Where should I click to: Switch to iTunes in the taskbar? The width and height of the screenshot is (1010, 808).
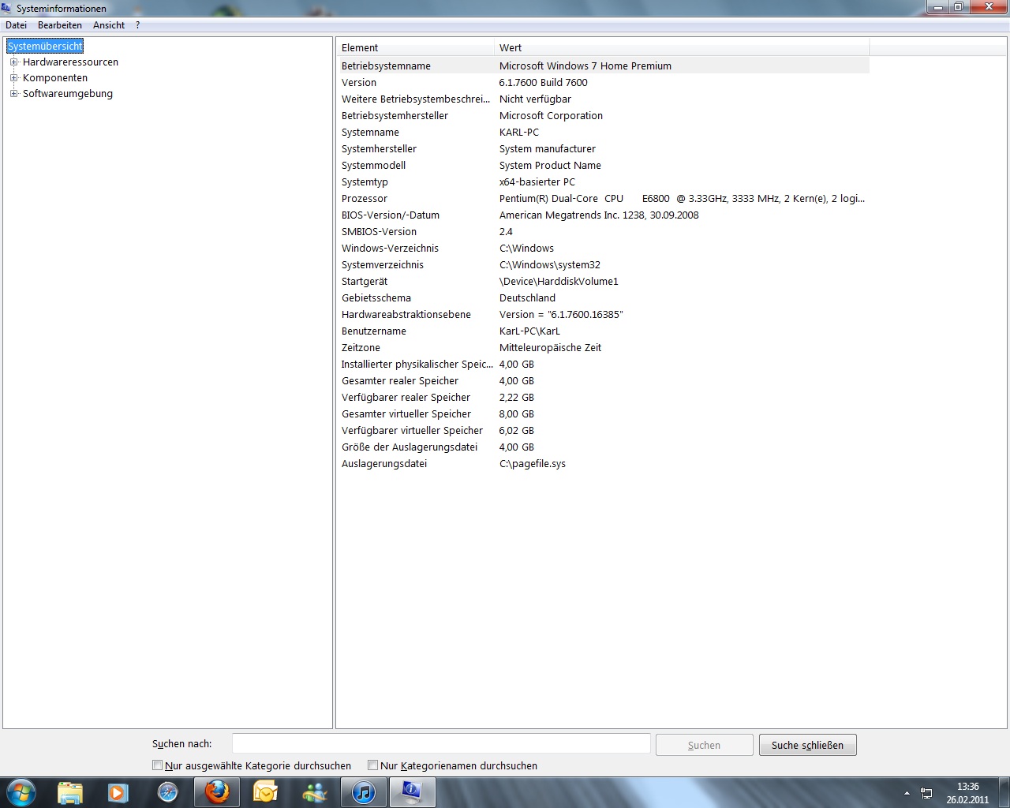(x=363, y=792)
